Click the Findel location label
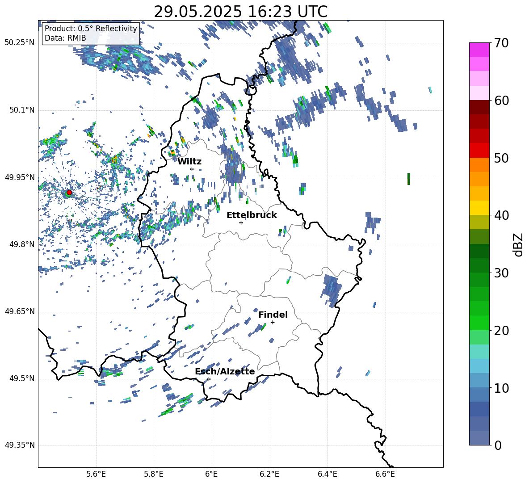 pyautogui.click(x=273, y=315)
